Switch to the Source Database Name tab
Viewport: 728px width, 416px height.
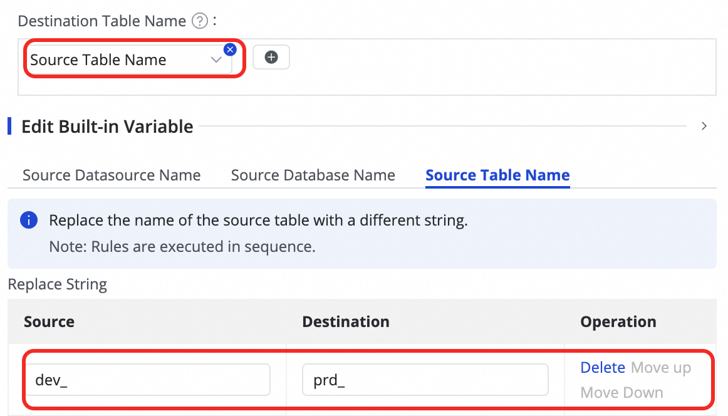(x=313, y=175)
